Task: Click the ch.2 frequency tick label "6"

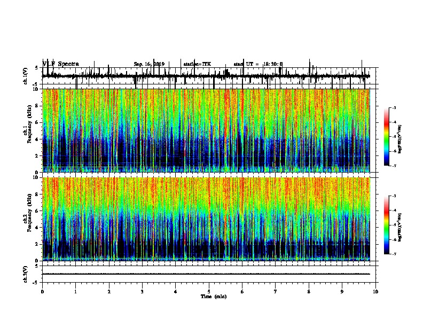Action: click(37, 211)
